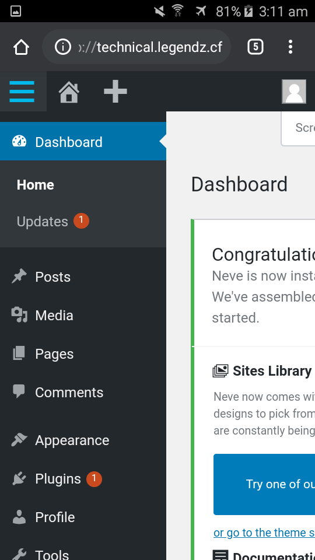The width and height of the screenshot is (315, 560).
Task: Click the blue Try one of our button
Action: click(264, 484)
